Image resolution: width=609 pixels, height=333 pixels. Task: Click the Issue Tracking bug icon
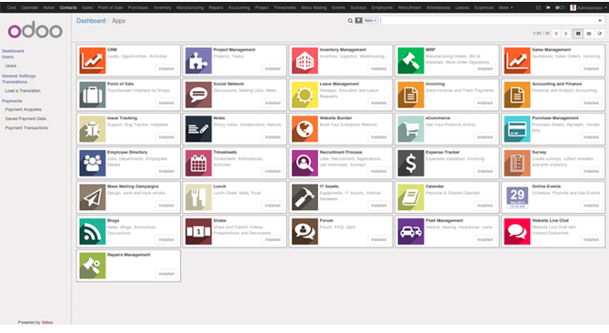(x=93, y=129)
